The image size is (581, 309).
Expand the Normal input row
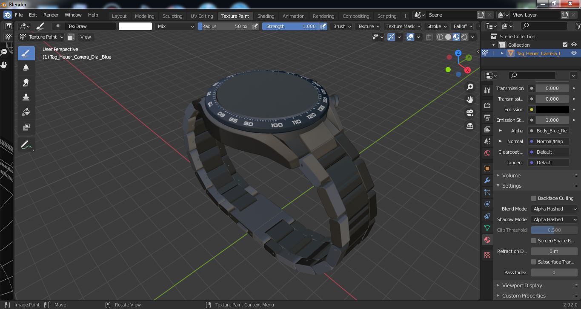coord(501,141)
